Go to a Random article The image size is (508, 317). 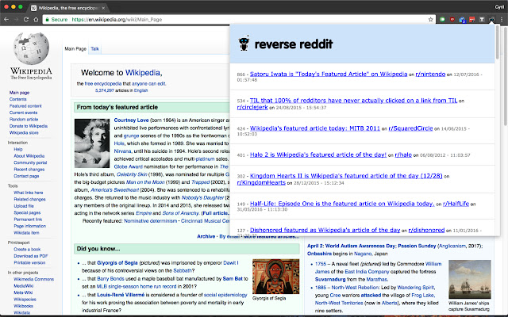(x=24, y=120)
